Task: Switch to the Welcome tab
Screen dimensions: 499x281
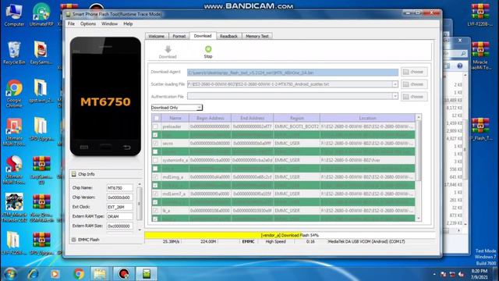Action: (x=157, y=37)
